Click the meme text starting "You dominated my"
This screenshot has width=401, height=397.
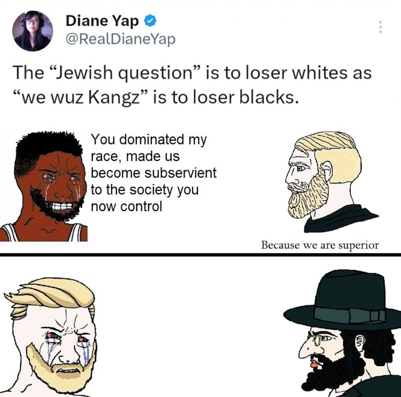[154, 173]
